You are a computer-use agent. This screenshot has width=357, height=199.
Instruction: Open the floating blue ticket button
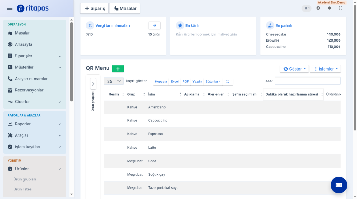(339, 185)
